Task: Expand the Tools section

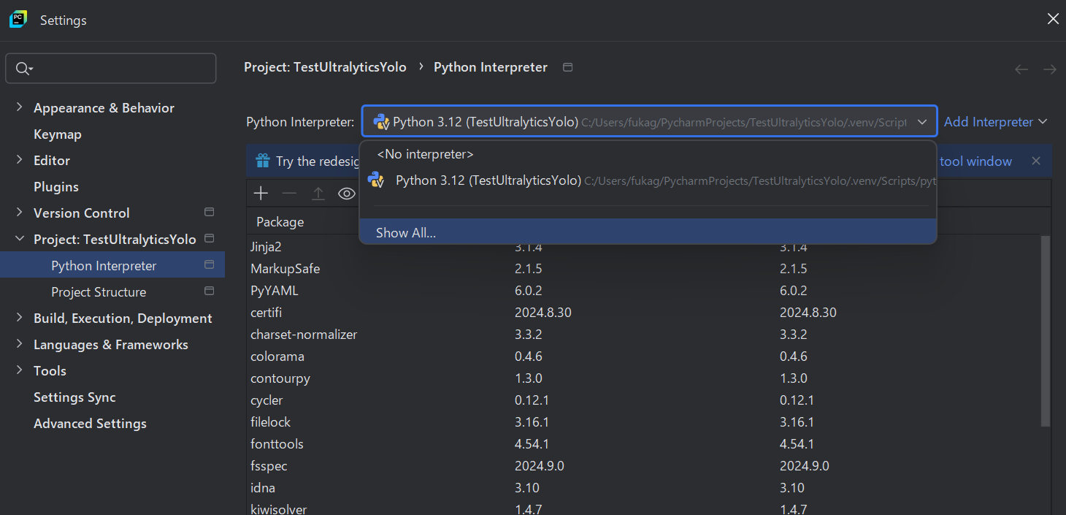Action: click(x=19, y=370)
